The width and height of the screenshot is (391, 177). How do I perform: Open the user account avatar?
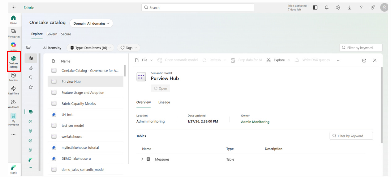[x=385, y=8]
